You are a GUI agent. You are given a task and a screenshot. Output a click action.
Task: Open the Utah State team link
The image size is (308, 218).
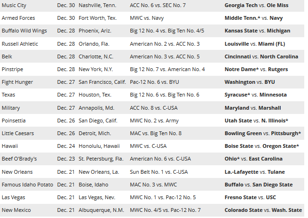[x=238, y=121]
